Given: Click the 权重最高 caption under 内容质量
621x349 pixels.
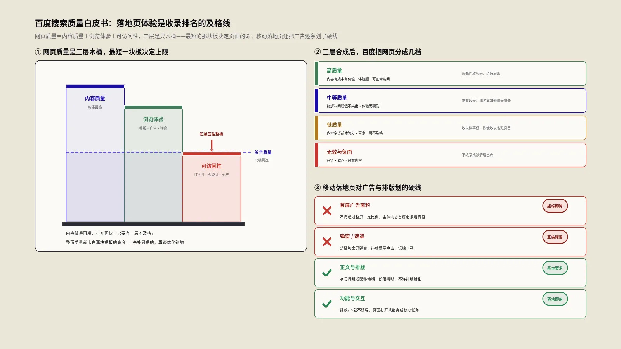Looking at the screenshot, I should pos(95,107).
